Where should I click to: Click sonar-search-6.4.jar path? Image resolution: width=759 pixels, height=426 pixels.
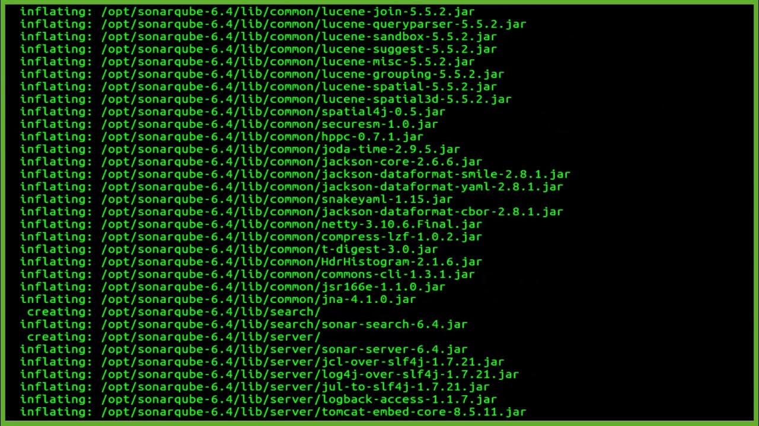pos(284,324)
